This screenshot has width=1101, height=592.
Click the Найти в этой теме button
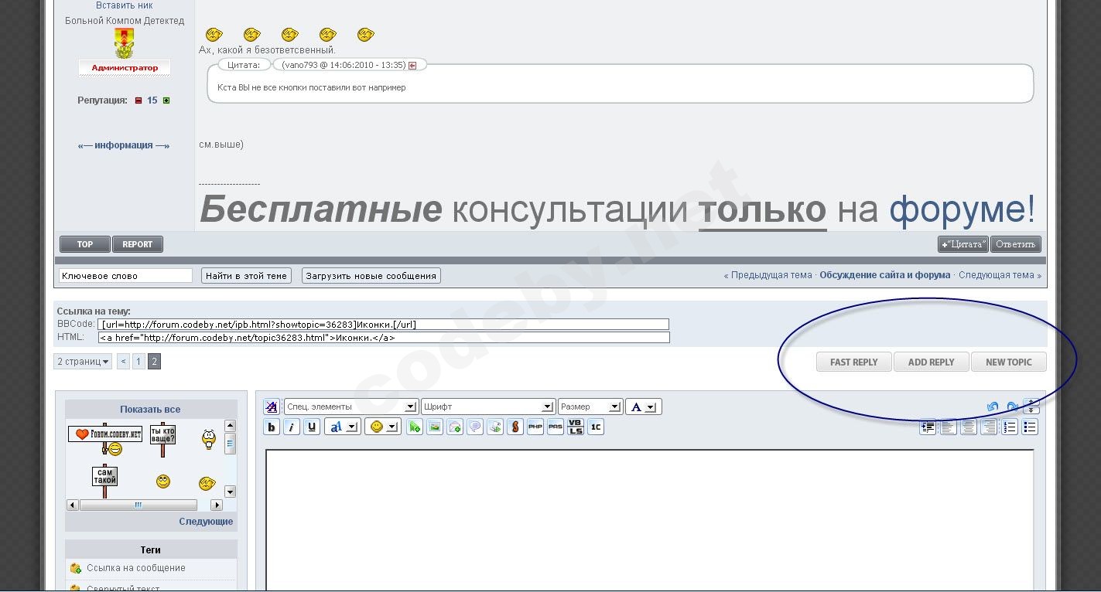click(246, 276)
